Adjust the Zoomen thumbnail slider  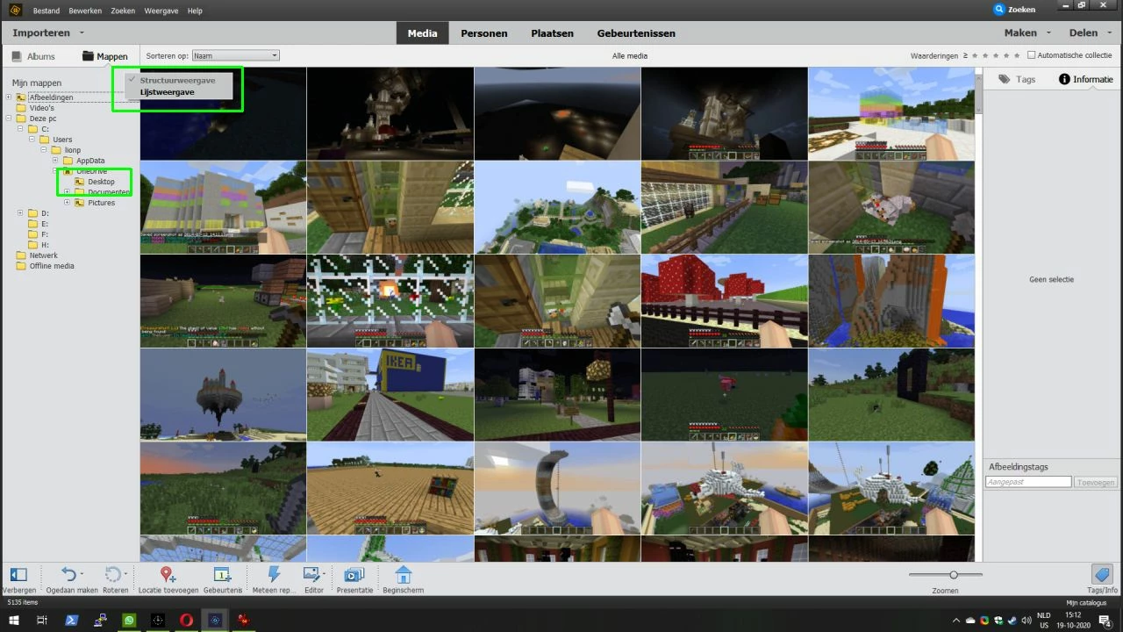coord(954,575)
